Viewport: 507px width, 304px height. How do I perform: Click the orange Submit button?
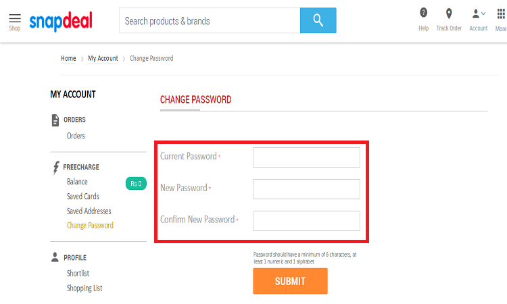291,281
